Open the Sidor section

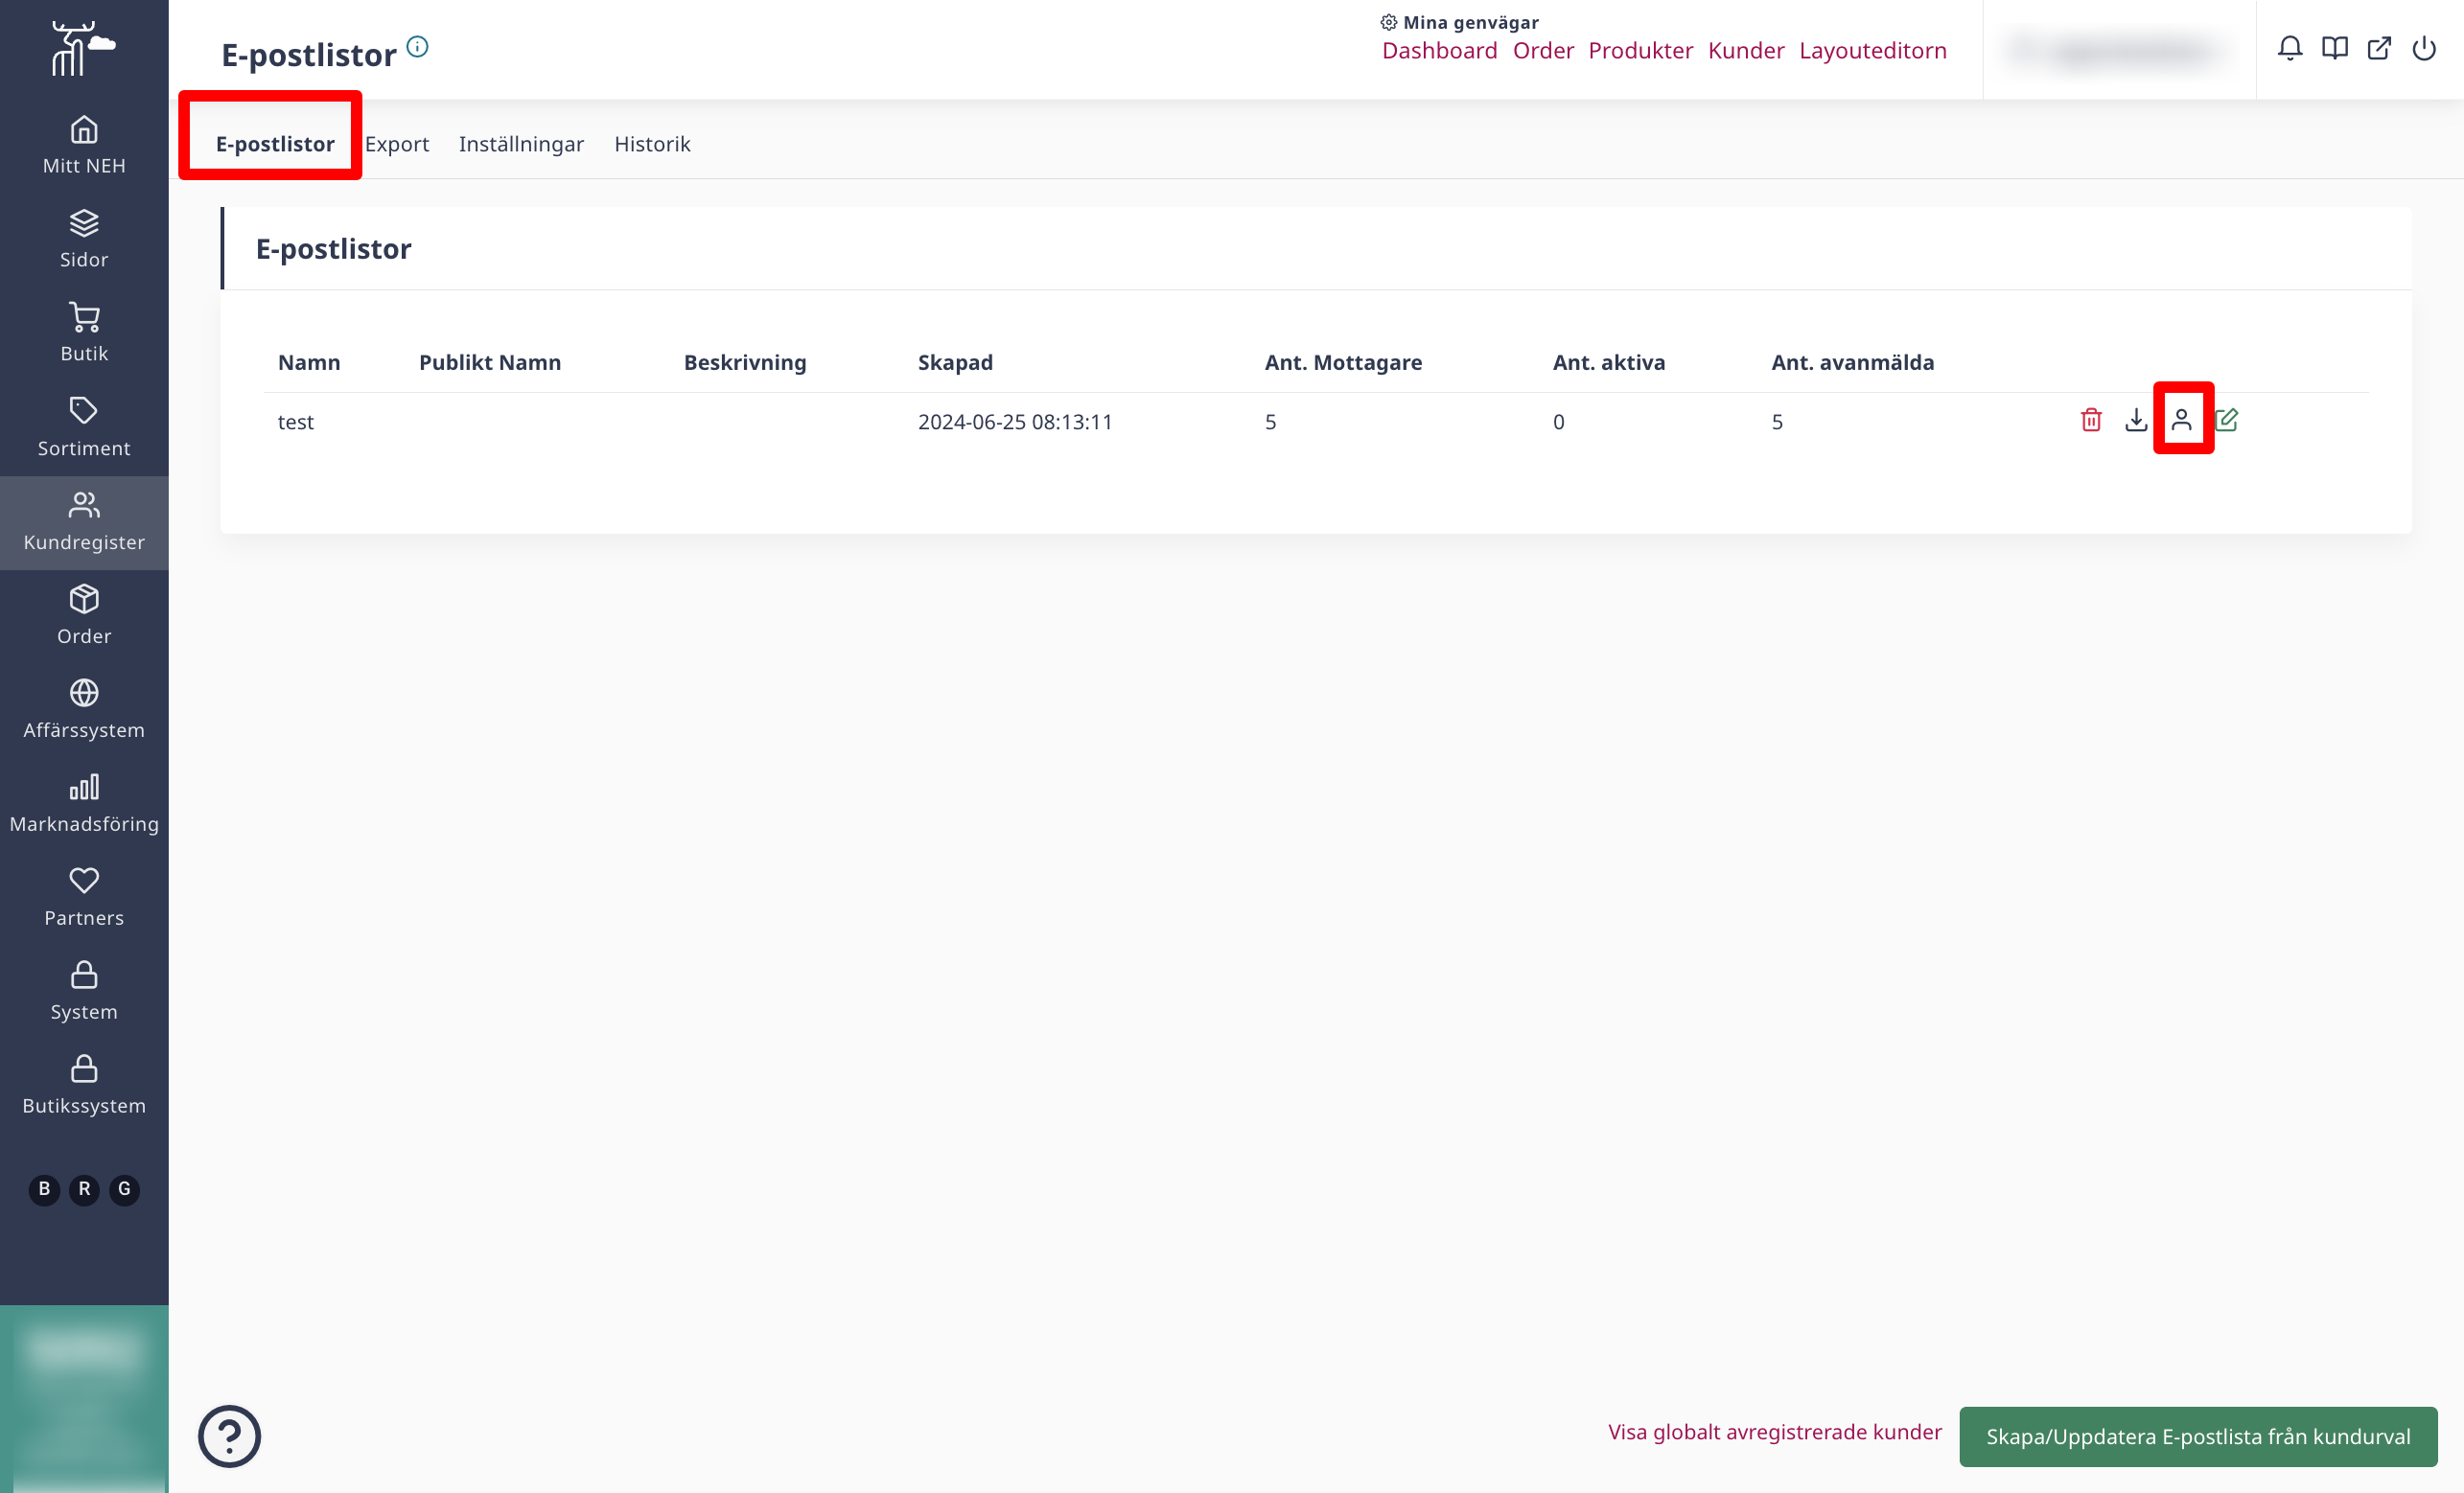pyautogui.click(x=84, y=240)
